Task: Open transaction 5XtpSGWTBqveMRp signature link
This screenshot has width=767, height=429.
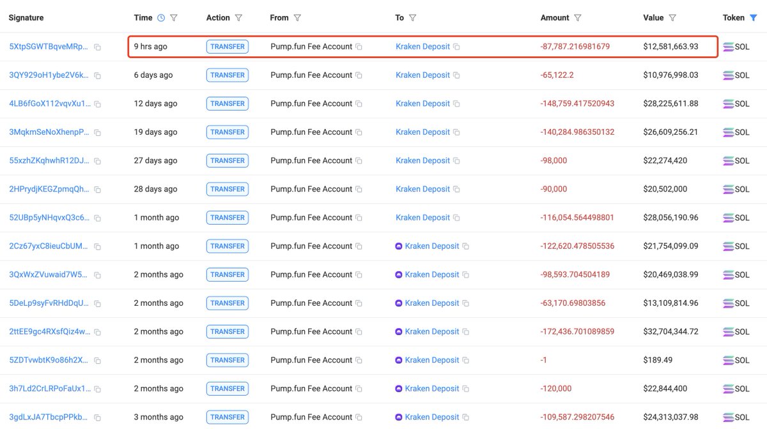Action: [x=49, y=47]
